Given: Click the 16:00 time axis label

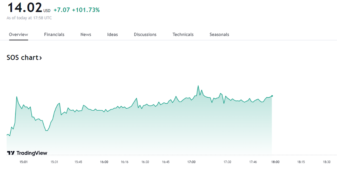Looking at the screenshot, I should (104, 162).
